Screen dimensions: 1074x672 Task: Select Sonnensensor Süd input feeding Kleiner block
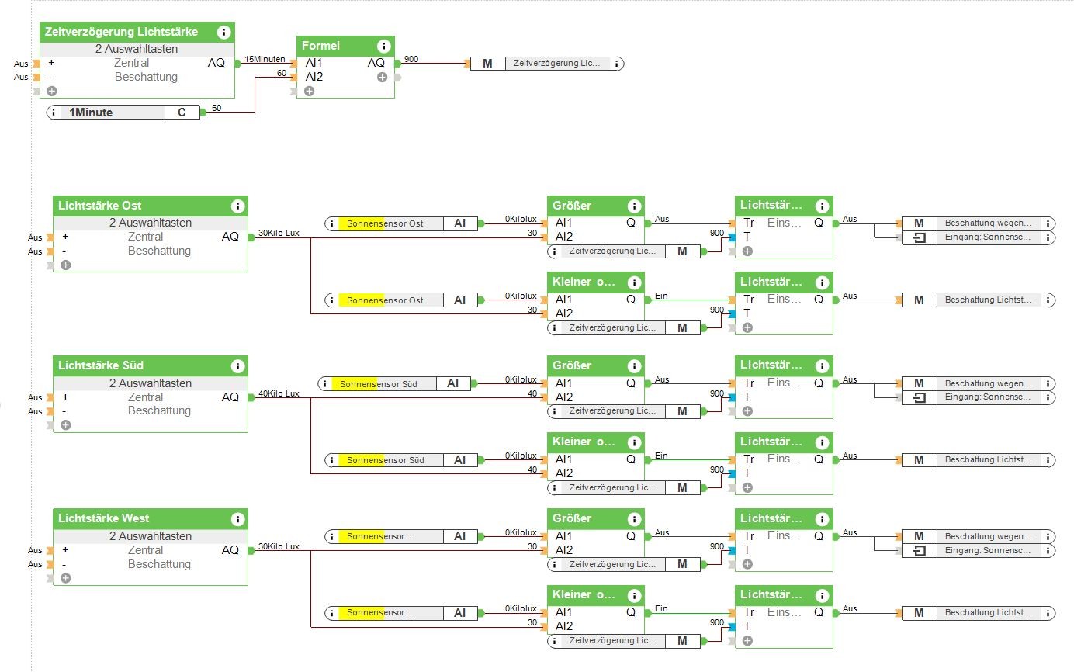pos(400,460)
